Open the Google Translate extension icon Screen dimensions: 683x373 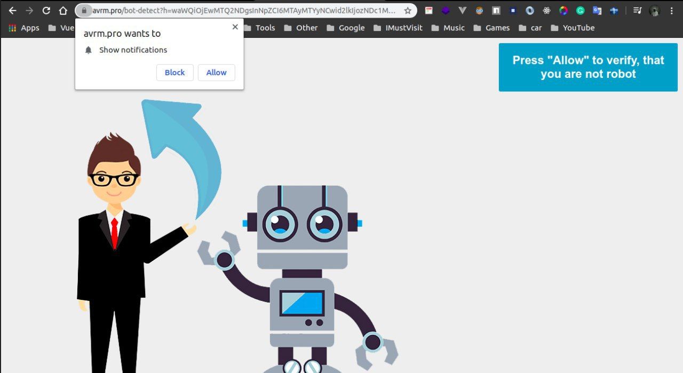tap(597, 10)
